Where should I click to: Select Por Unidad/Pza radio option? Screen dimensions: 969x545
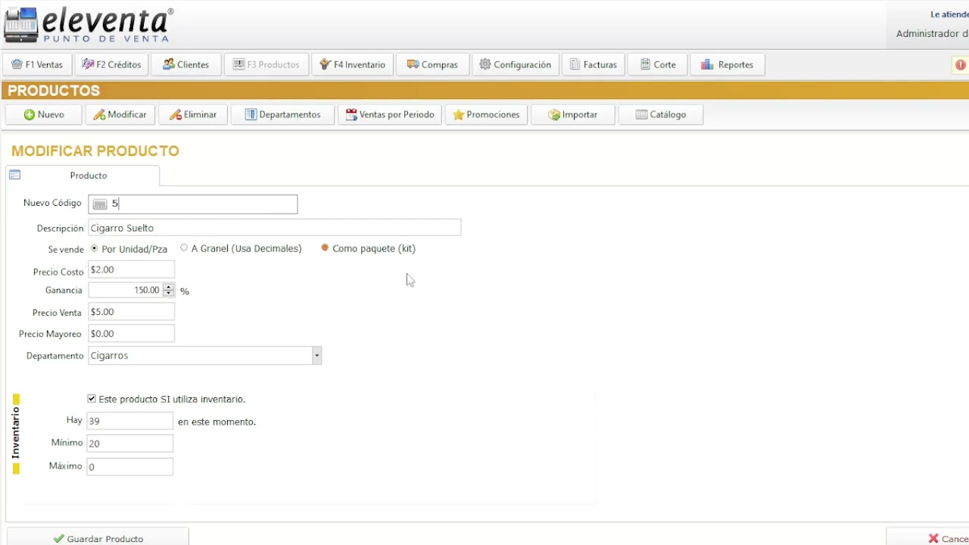[x=94, y=248]
